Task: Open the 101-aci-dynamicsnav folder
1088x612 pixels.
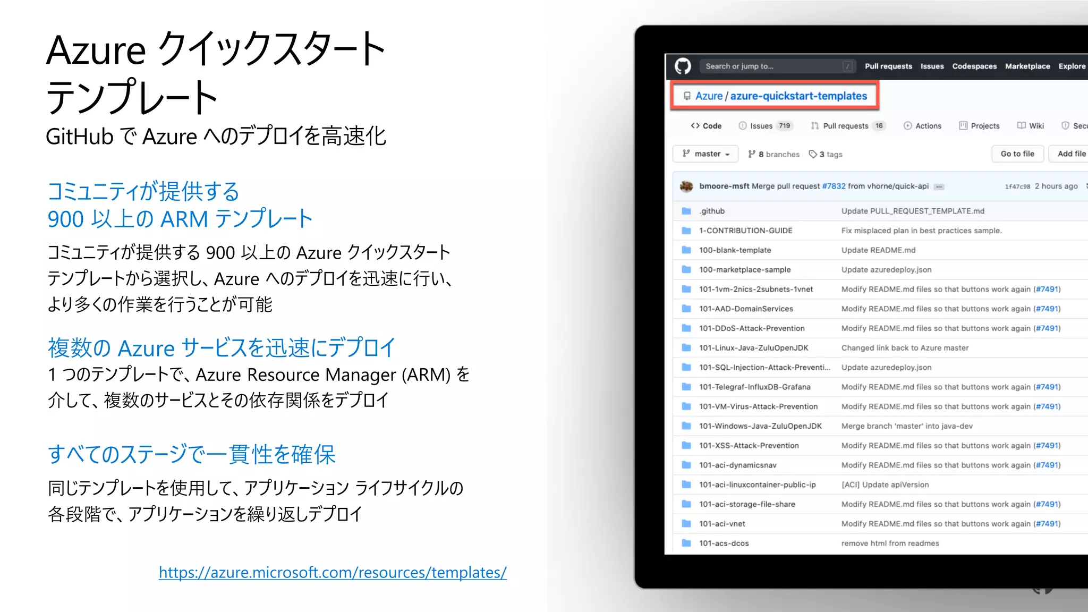Action: [x=738, y=465]
